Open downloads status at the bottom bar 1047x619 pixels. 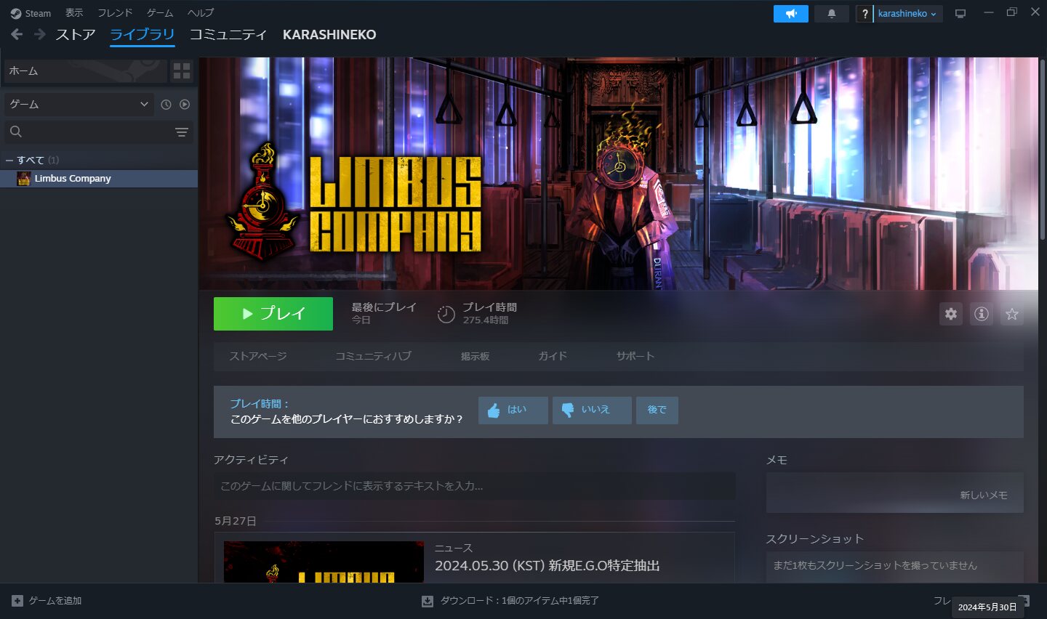click(510, 601)
